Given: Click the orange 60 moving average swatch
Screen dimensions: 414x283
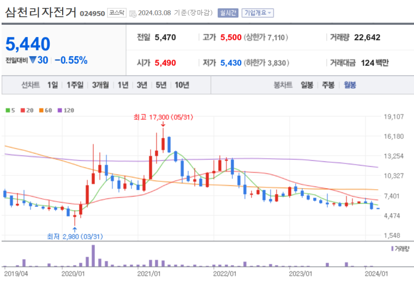Looking at the screenshot, I should 41,110.
